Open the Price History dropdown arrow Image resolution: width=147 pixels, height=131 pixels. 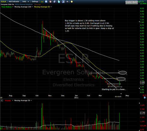point(13,7)
